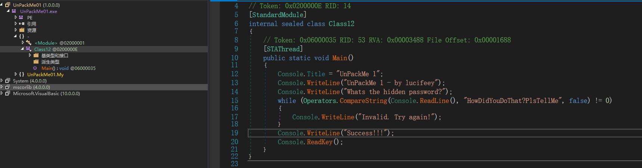642x168 pixels.
Task: Click the Class12 class icon
Action: coord(28,49)
